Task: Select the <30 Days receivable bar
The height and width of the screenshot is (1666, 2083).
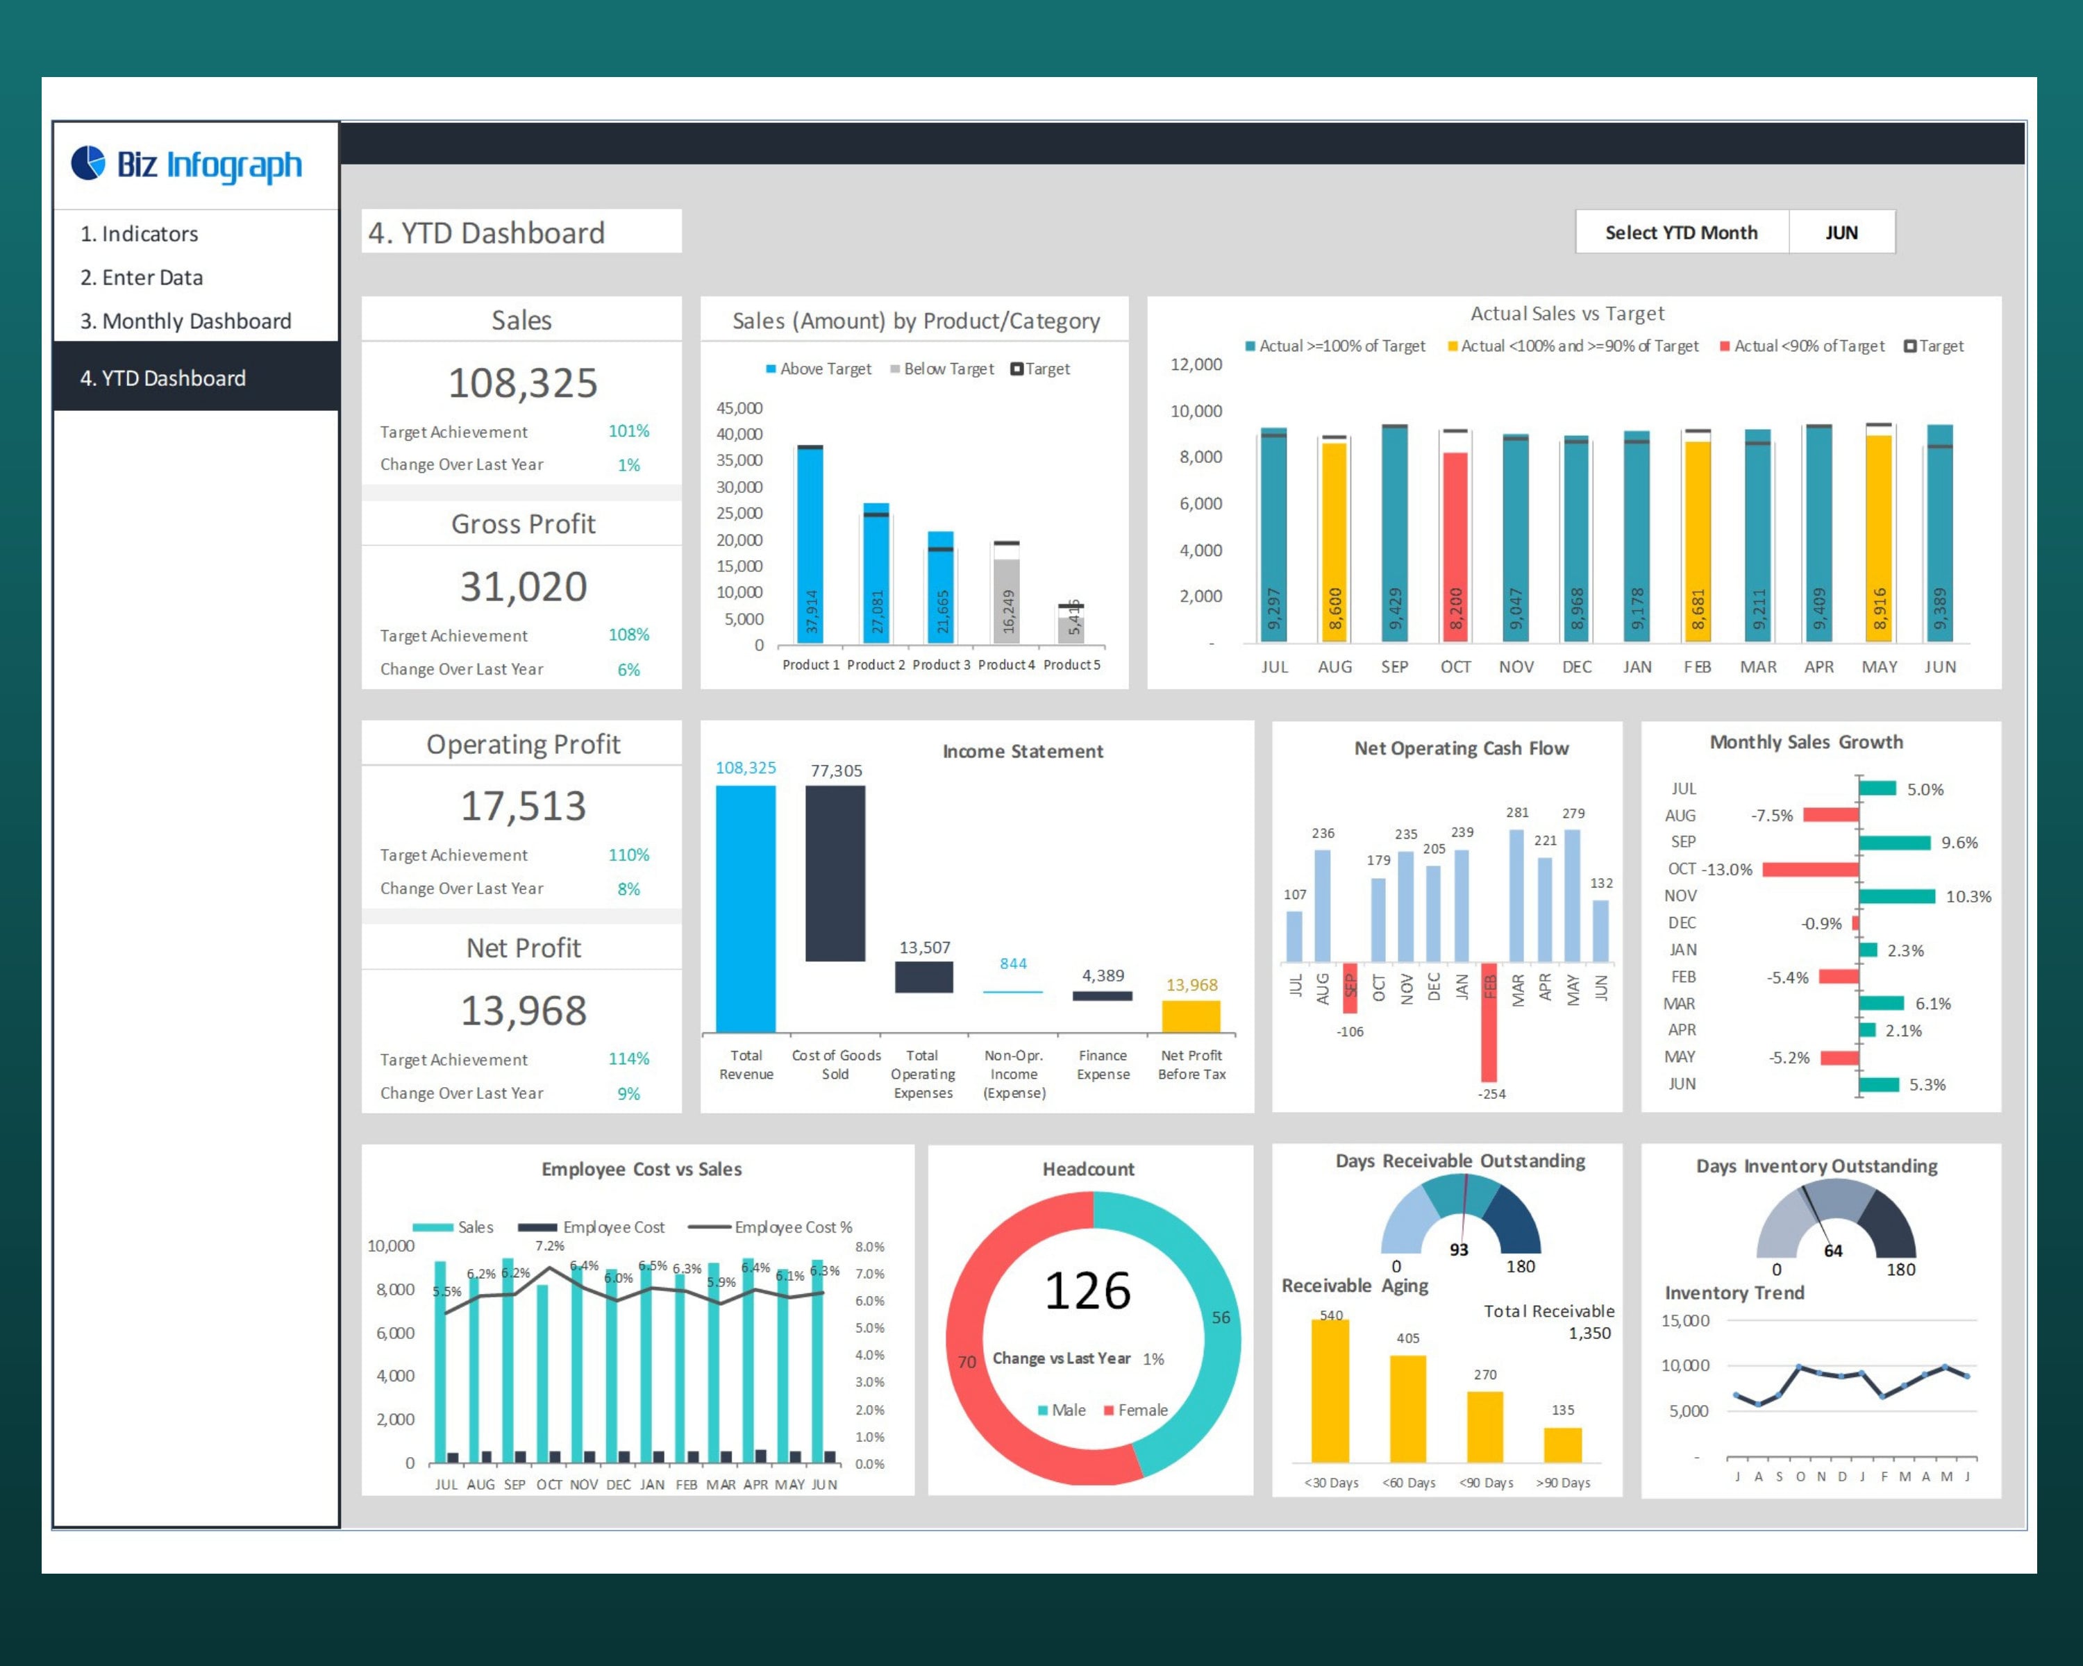Action: (x=1330, y=1390)
